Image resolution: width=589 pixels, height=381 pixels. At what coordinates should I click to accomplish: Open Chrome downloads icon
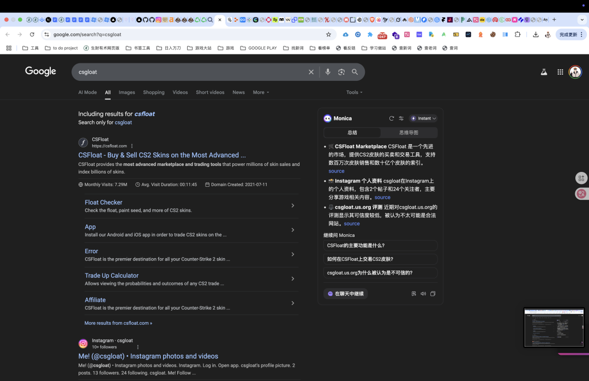(536, 34)
